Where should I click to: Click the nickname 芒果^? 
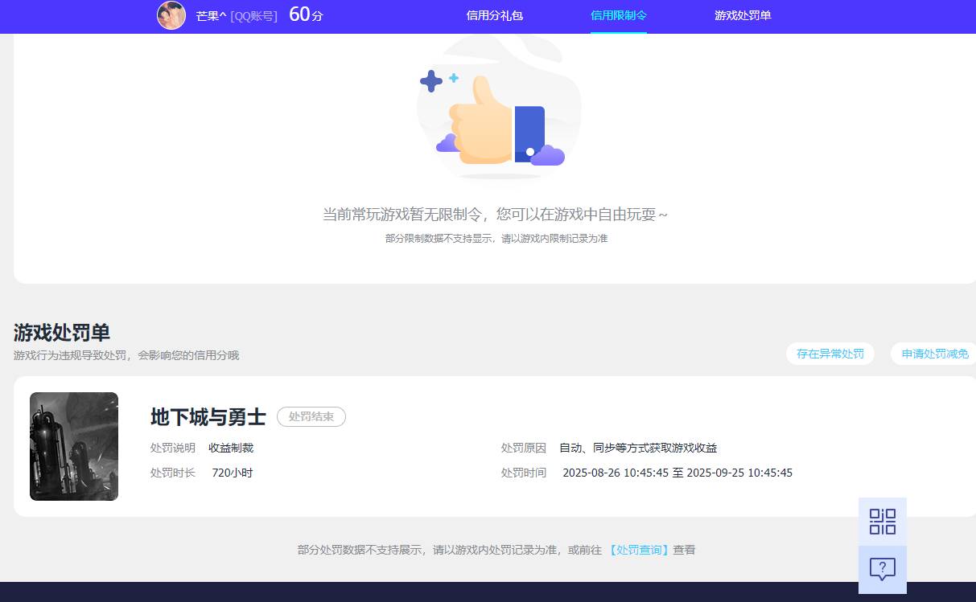209,15
